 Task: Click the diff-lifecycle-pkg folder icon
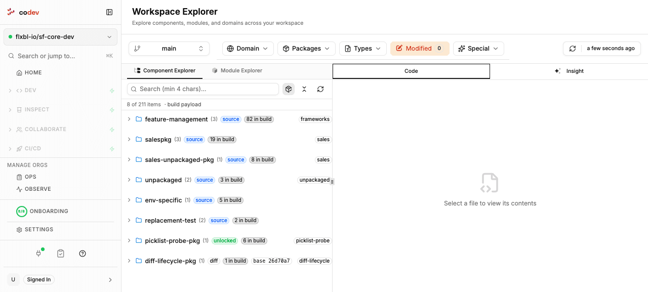(139, 261)
